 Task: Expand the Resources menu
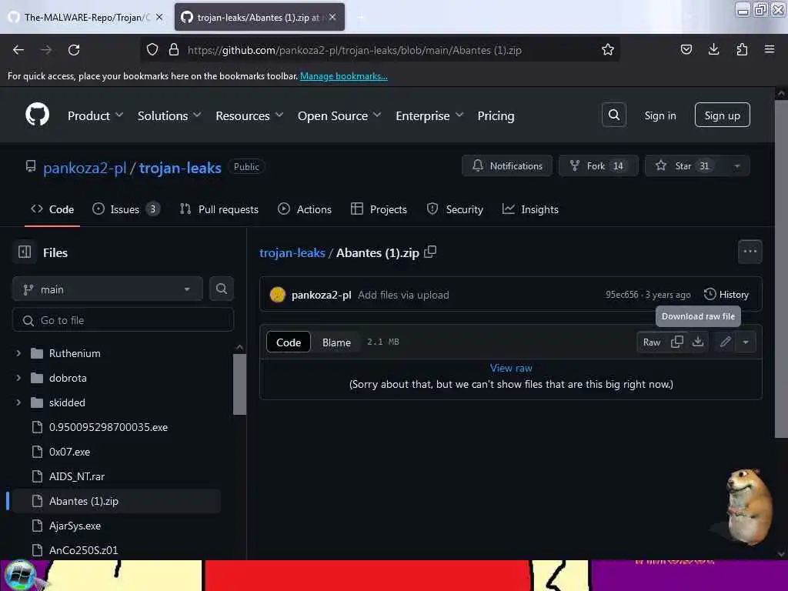click(x=249, y=115)
